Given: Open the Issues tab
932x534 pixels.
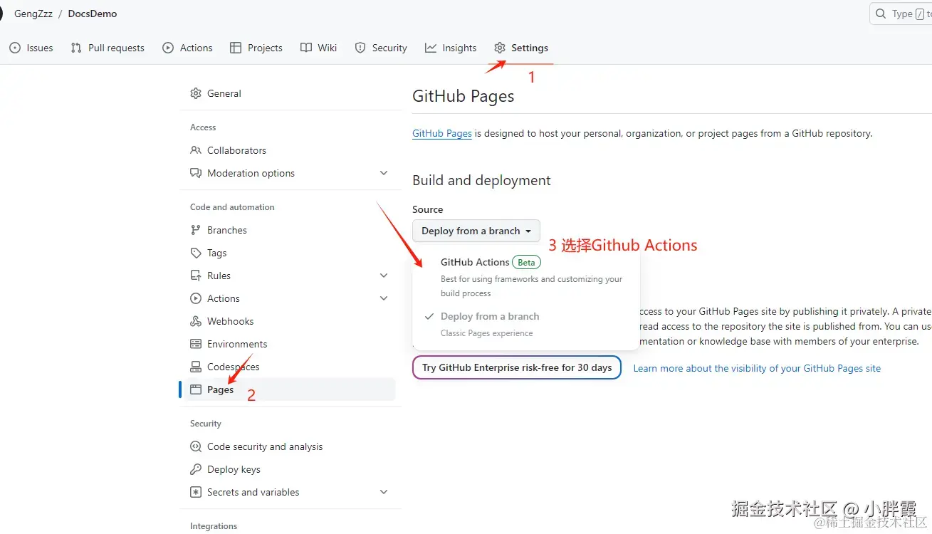Looking at the screenshot, I should [32, 48].
